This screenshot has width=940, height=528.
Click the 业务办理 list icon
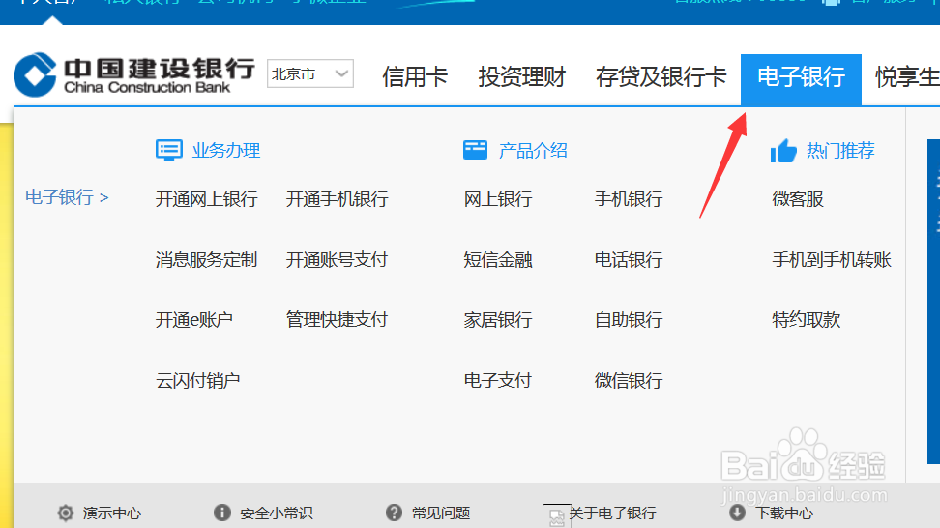(169, 150)
